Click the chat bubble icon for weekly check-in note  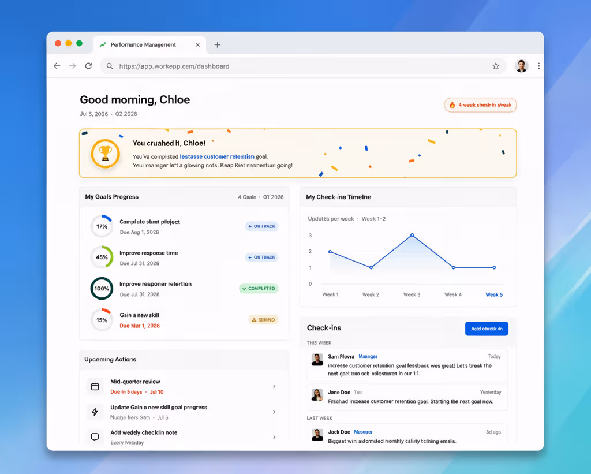[95, 437]
